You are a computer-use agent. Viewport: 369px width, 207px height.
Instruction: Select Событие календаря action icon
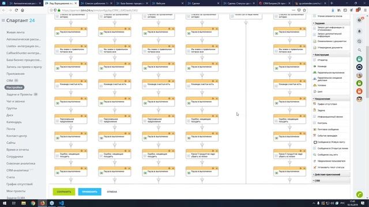click(315, 136)
